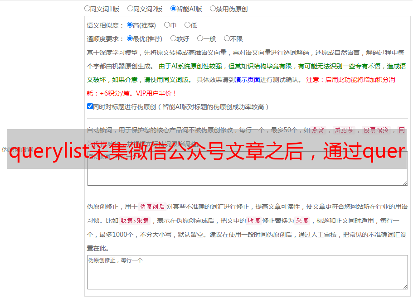The image size is (413, 298).
Task: Click the 收集>采集 example tag
Action: pyautogui.click(x=135, y=221)
